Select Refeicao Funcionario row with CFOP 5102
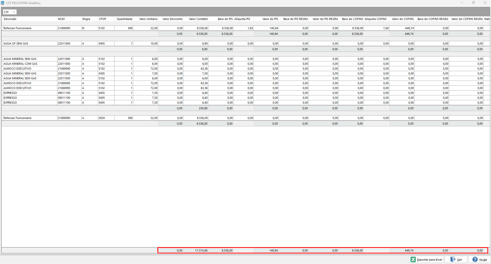 [246, 28]
